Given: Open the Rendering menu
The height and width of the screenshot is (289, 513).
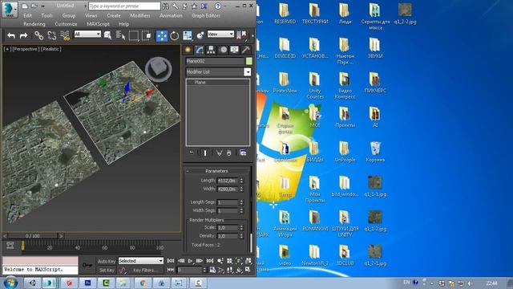Looking at the screenshot, I should tap(34, 24).
